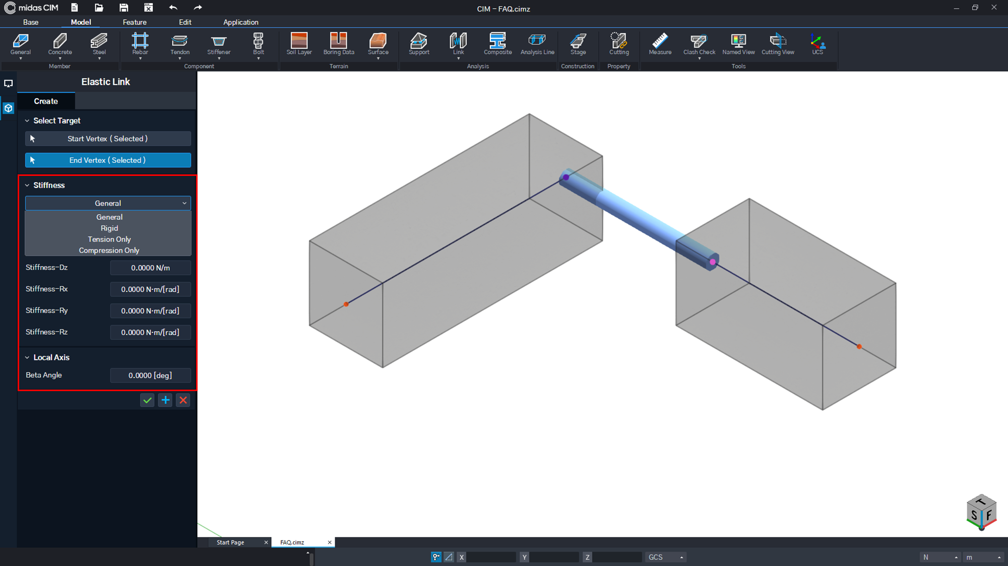Viewport: 1008px width, 566px height.
Task: Cancel with the red X button
Action: (183, 400)
